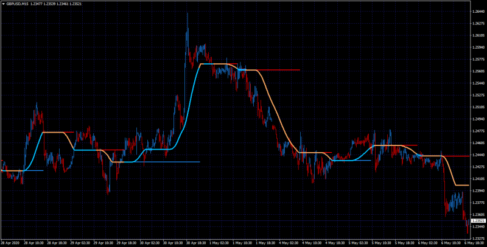Image resolution: width=487 pixels, height=247 pixels.
Task: Click the 5 May 02:30 time label
Action: (x=359, y=242)
